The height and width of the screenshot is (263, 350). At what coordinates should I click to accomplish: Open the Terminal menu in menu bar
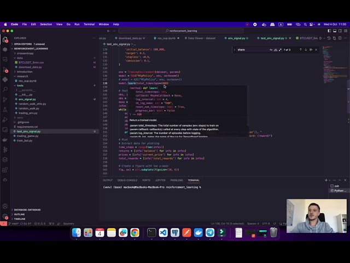[x=89, y=24]
